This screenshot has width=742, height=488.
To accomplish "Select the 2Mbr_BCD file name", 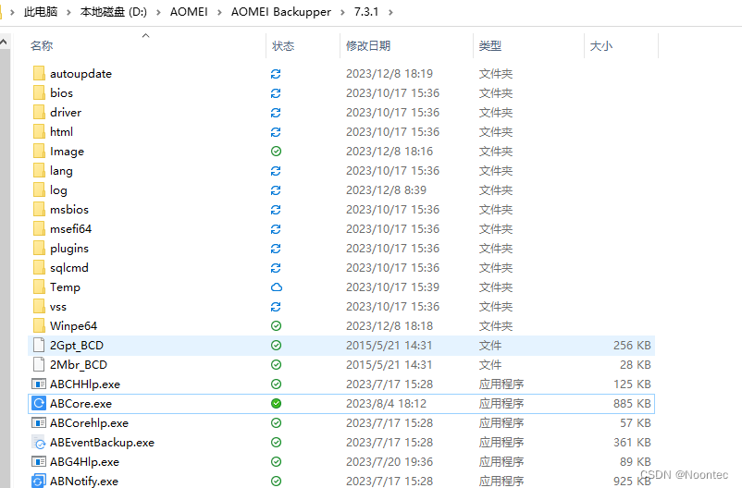I will coord(79,365).
